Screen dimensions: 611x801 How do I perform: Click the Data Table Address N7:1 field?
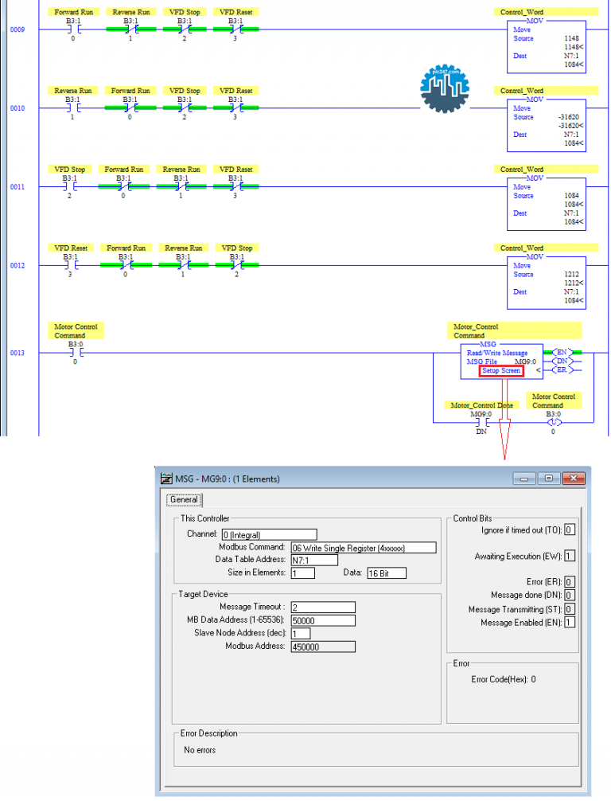click(314, 560)
